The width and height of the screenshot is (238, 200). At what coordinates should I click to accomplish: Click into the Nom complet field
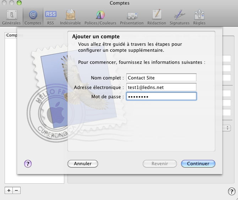(x=161, y=78)
